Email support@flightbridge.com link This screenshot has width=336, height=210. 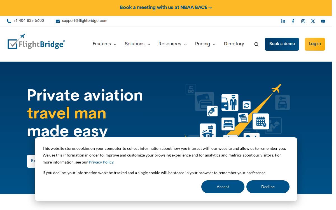tap(85, 21)
